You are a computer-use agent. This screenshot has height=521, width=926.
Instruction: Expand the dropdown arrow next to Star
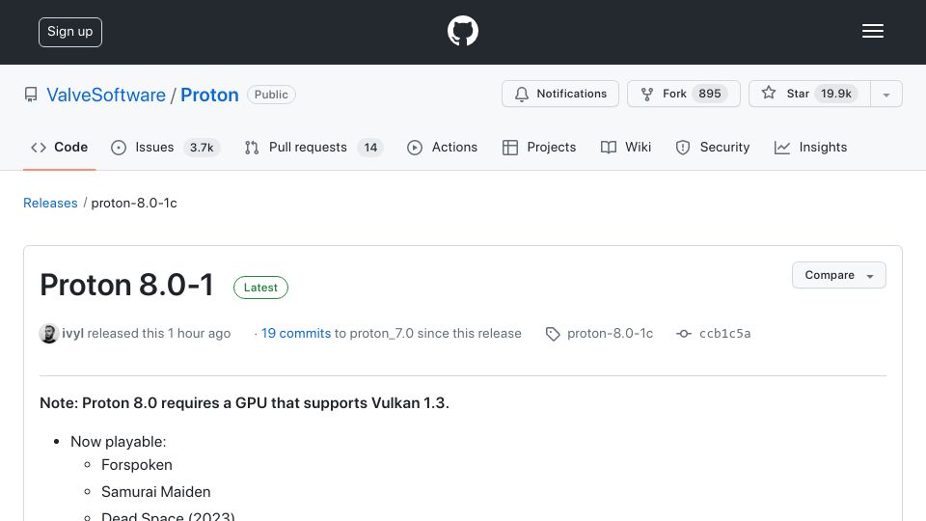885,95
